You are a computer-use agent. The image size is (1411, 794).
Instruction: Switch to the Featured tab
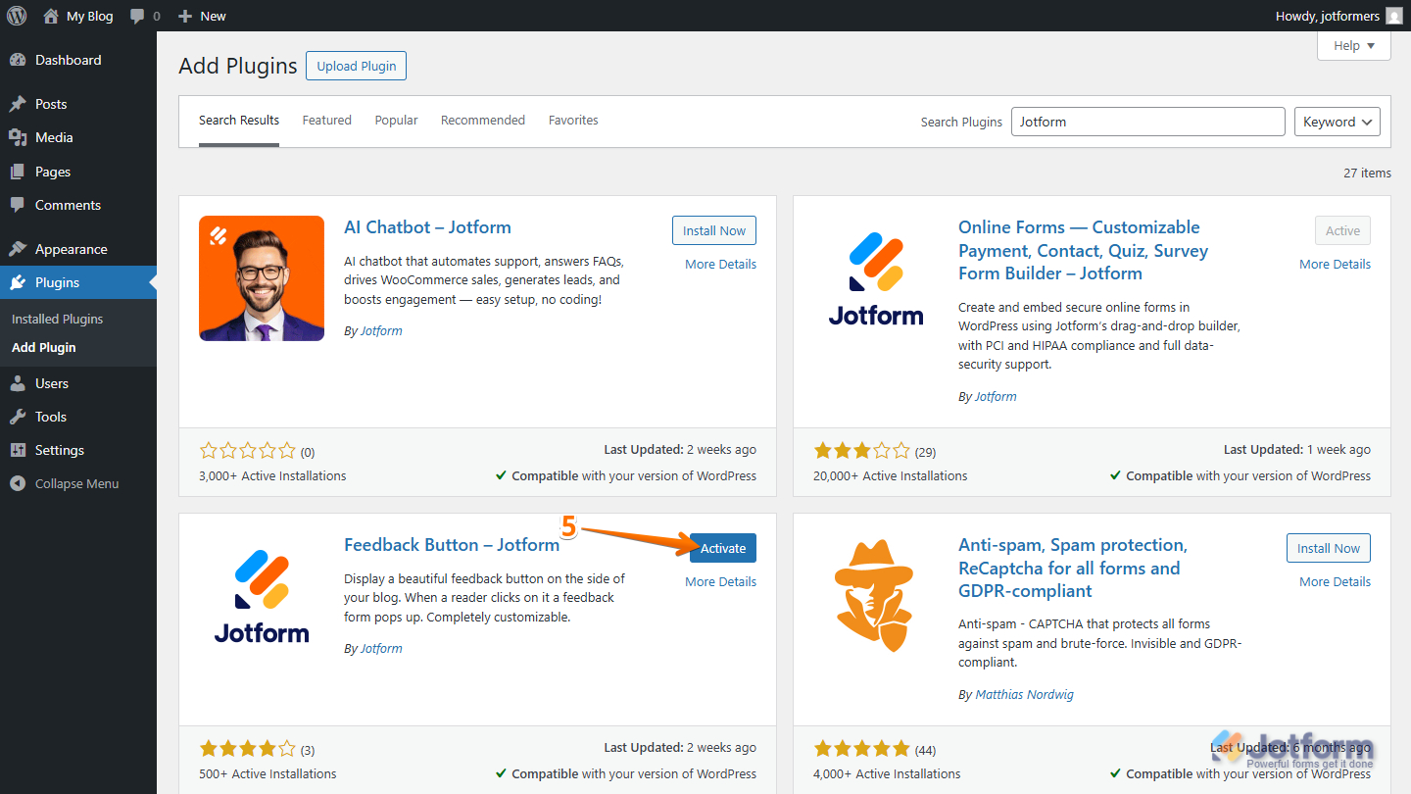[326, 121]
